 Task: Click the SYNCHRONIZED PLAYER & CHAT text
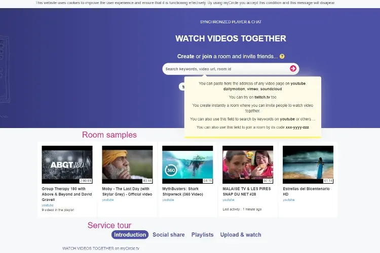[231, 22]
